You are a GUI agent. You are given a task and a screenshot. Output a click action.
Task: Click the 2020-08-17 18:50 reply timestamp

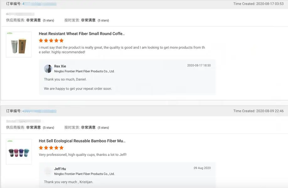[x=199, y=65]
